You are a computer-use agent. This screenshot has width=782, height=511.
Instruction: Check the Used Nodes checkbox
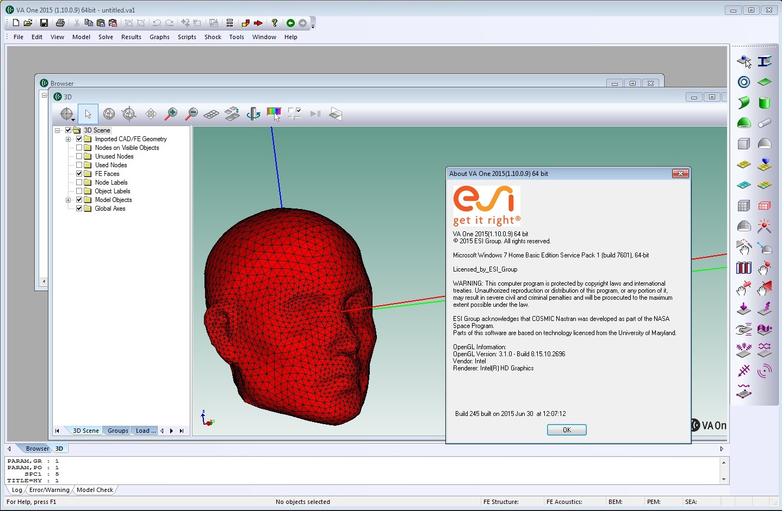tap(79, 165)
